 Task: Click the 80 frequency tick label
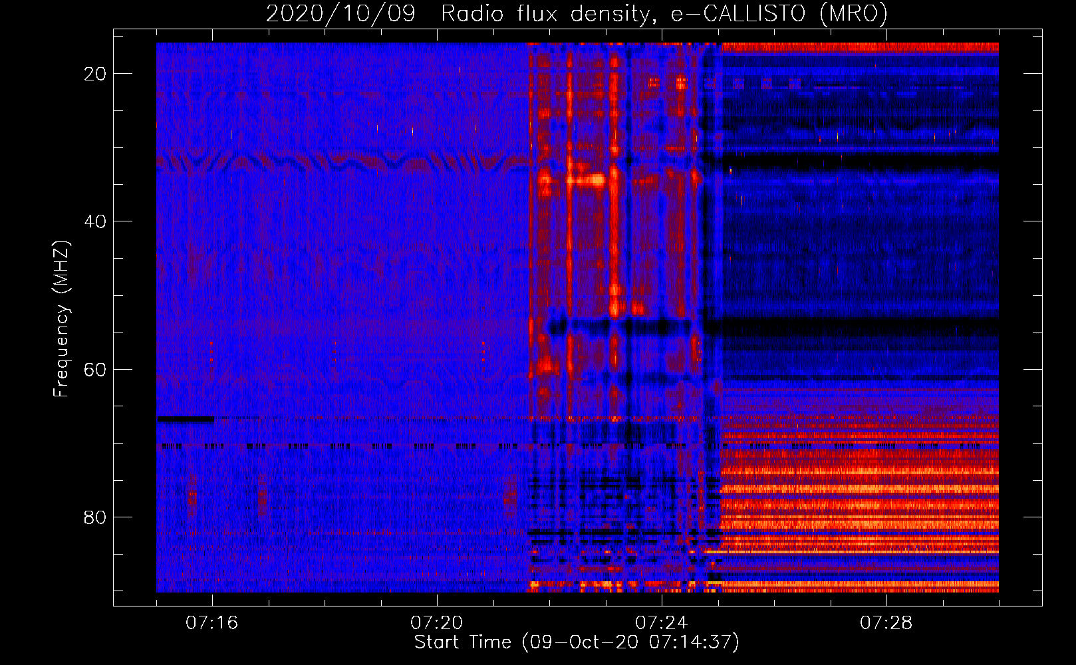click(x=95, y=517)
